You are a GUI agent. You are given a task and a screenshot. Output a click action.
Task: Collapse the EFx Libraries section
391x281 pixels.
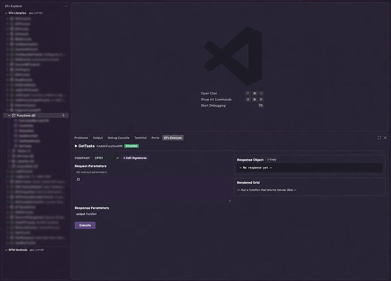(6, 13)
